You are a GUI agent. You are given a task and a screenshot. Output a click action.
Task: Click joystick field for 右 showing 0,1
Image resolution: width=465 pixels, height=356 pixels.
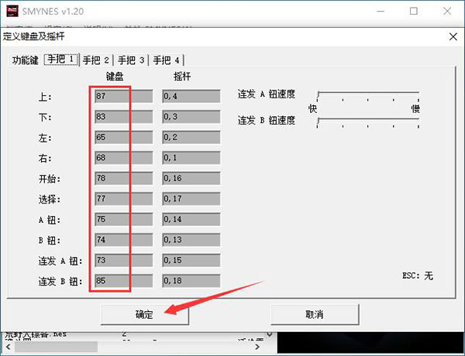point(191,158)
